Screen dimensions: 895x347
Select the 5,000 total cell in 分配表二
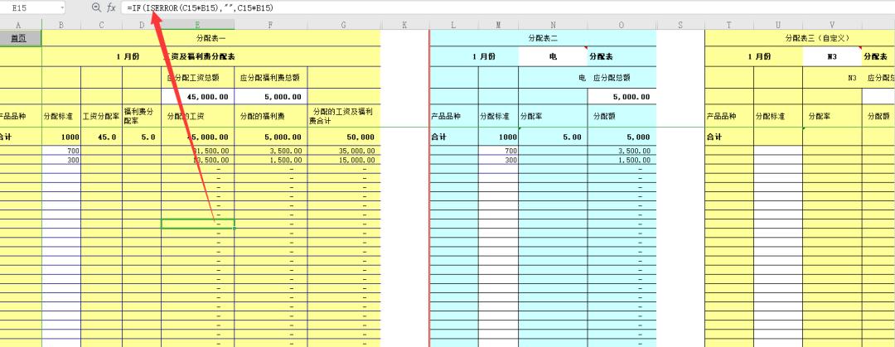click(622, 137)
